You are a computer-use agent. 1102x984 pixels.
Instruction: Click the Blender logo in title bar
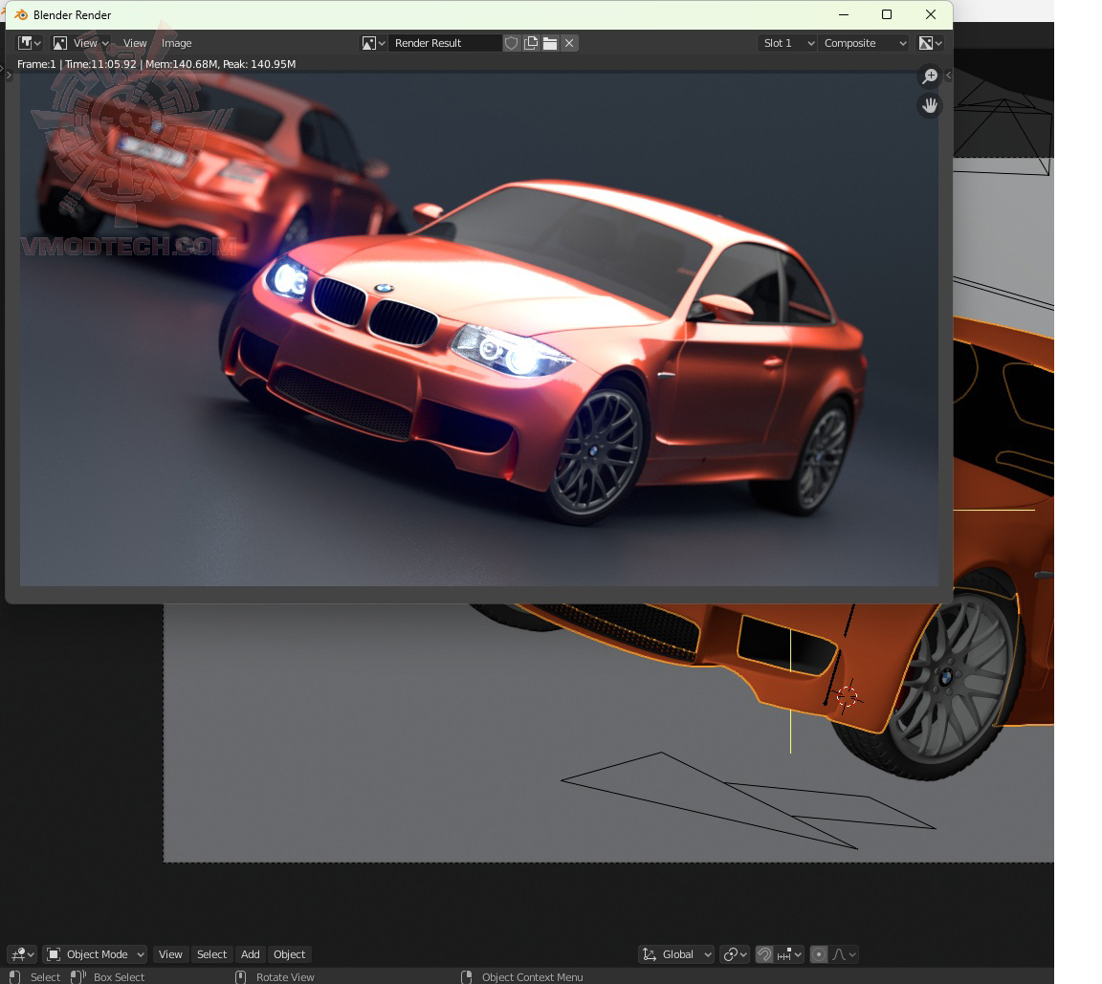point(21,14)
